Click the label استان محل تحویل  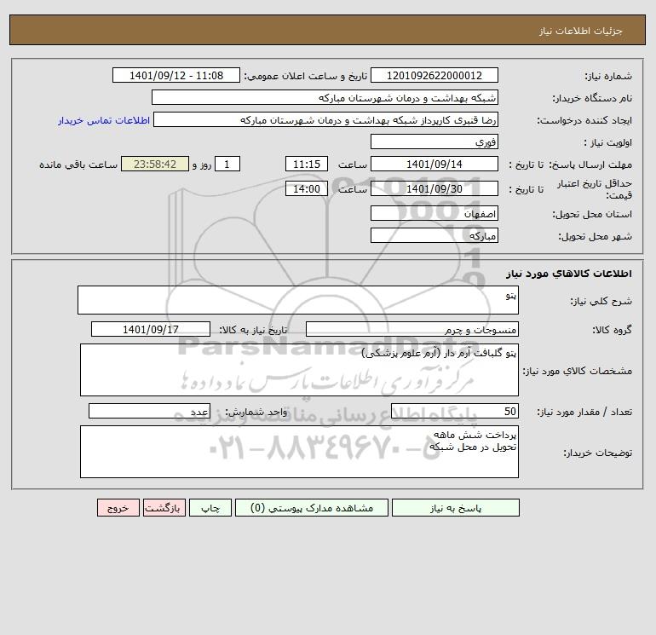[592, 214]
